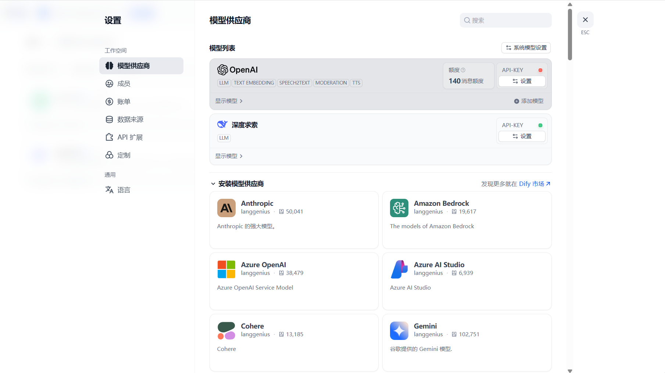Click the 深度求索 DeepSeek logo
The height and width of the screenshot is (373, 665).
point(222,125)
